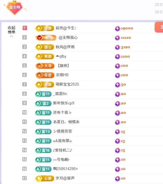This screenshot has width=163, height=184.
Task: Select username ♪爱挂机二♪
Action: click(x=62, y=150)
